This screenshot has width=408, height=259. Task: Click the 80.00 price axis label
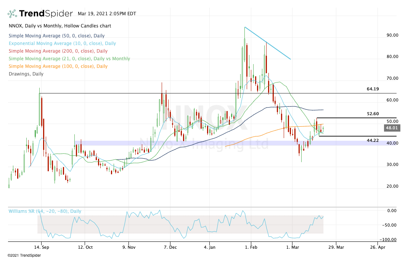[x=392, y=56]
